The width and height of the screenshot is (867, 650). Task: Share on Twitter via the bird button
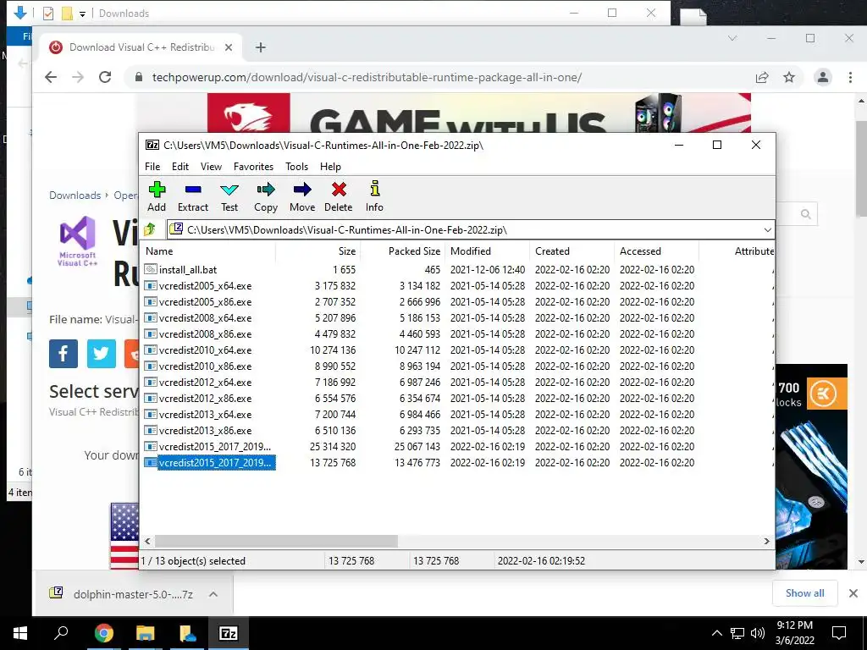point(102,353)
